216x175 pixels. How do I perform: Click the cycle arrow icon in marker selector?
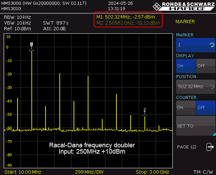pos(212,45)
